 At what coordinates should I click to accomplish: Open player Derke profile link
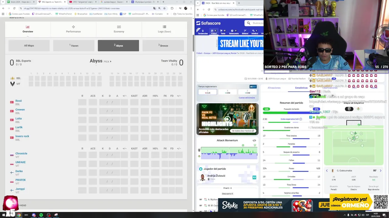(x=19, y=171)
